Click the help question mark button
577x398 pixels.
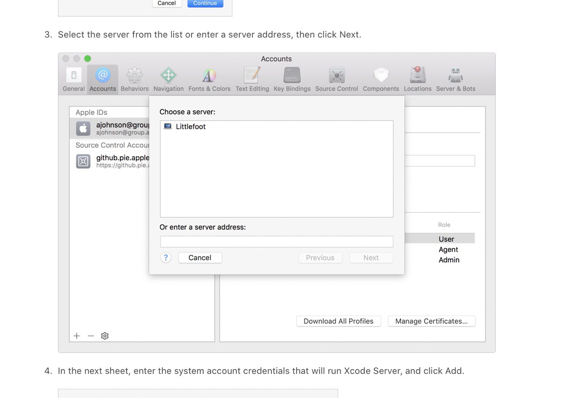point(166,258)
